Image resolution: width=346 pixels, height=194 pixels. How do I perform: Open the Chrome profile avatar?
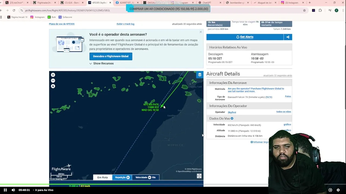[337, 10]
